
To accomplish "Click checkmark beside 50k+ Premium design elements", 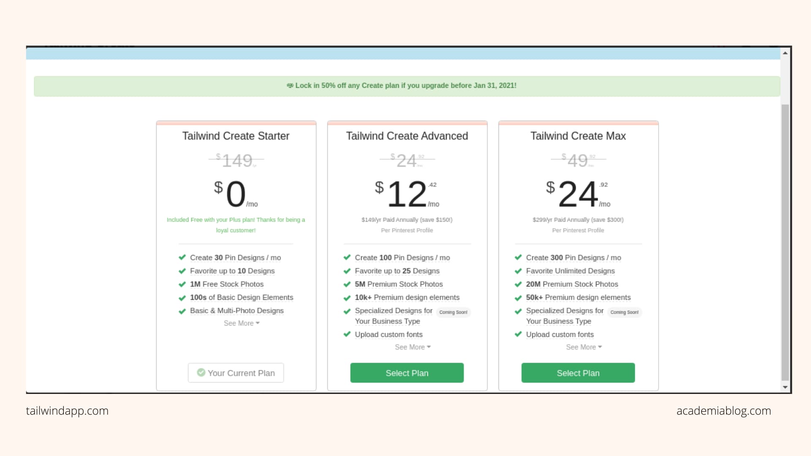I will [x=518, y=298].
